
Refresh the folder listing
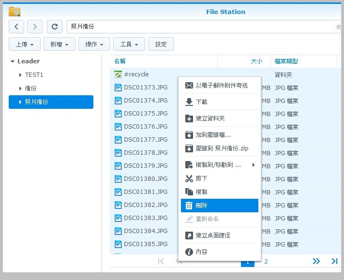(x=55, y=27)
